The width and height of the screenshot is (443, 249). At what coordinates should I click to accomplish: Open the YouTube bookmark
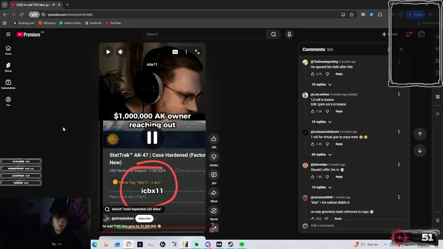click(113, 23)
